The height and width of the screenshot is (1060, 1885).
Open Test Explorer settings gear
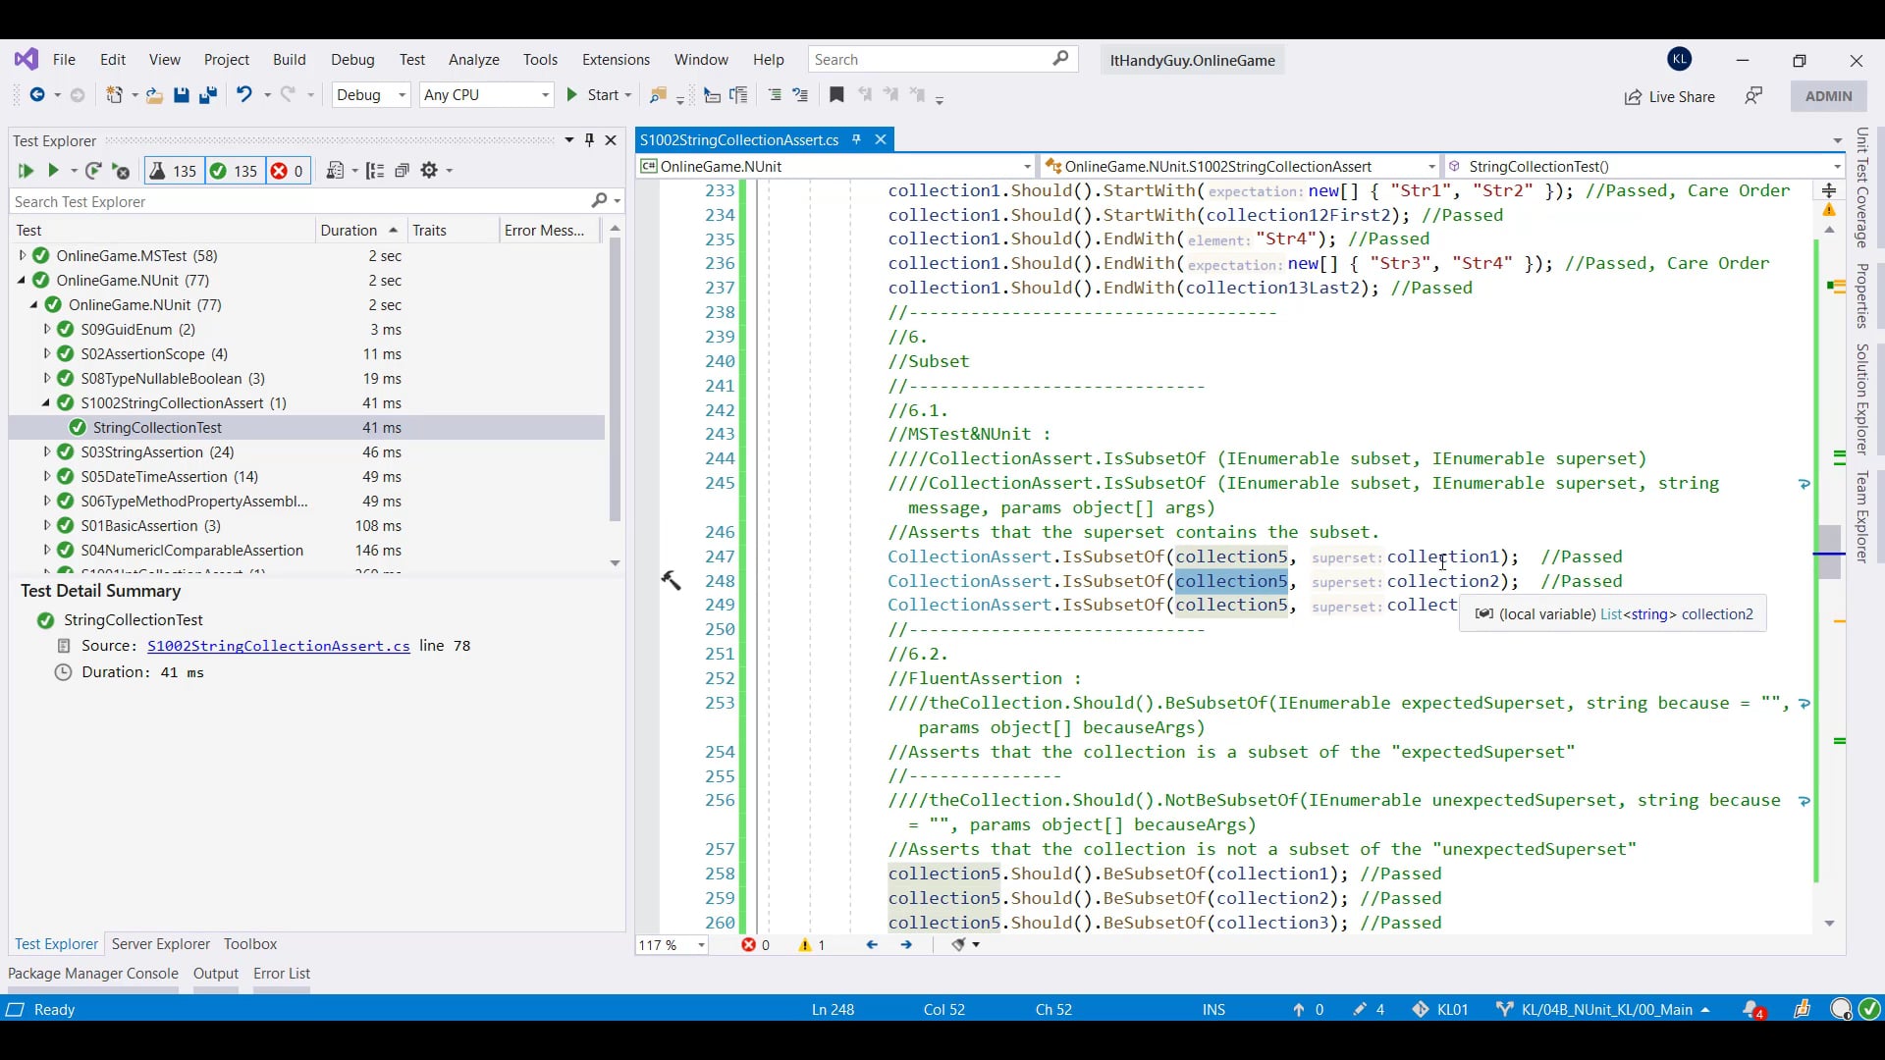coord(429,171)
